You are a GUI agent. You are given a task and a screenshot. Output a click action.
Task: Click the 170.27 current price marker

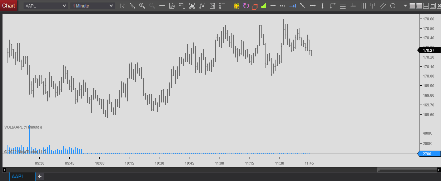(x=428, y=50)
